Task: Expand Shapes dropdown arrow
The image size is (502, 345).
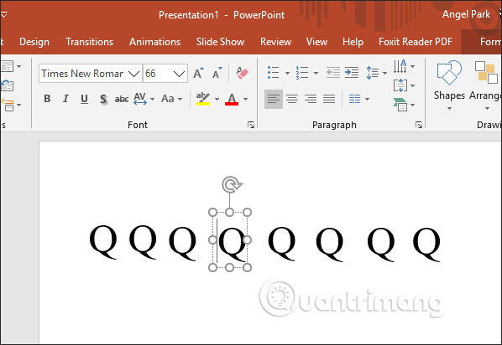Action: [x=449, y=108]
